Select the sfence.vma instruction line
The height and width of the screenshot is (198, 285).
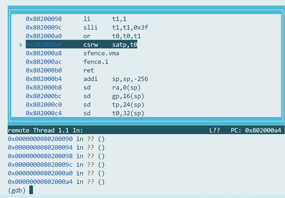pyautogui.click(x=101, y=53)
